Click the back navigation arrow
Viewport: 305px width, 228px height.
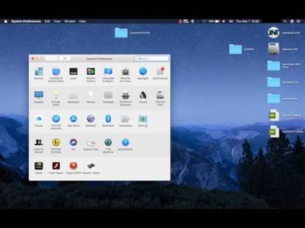(x=48, y=58)
